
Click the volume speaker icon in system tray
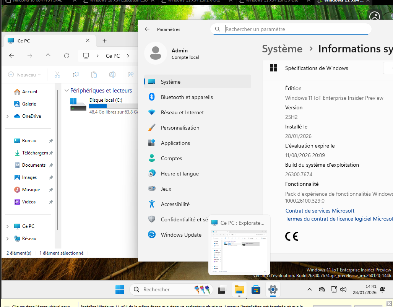point(343,289)
